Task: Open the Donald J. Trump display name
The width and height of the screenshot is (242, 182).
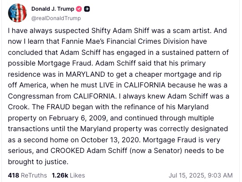Action: [x=53, y=9]
